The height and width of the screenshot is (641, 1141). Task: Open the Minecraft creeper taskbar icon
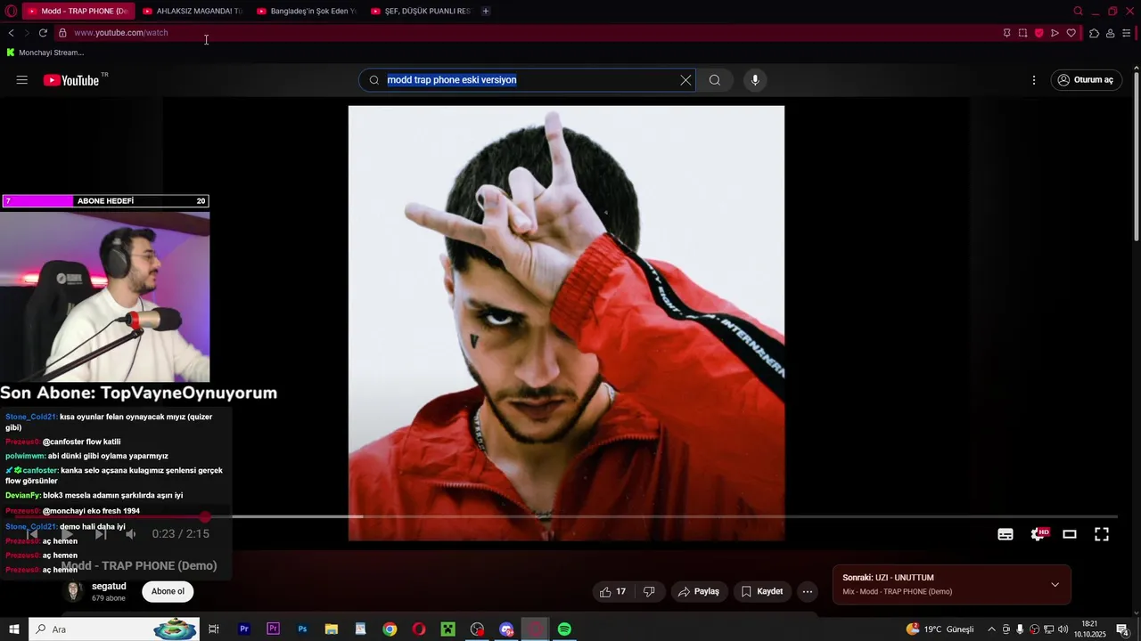pyautogui.click(x=448, y=629)
